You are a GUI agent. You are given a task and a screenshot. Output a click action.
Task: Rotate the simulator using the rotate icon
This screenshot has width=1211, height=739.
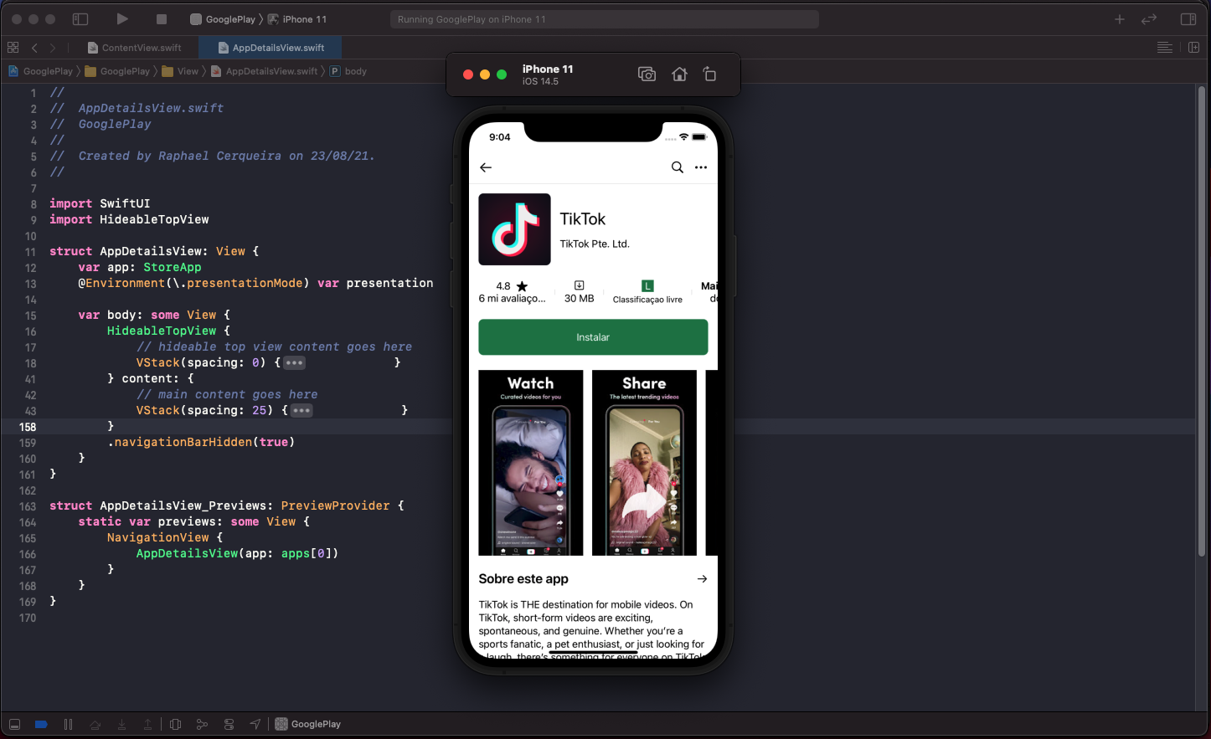pos(709,74)
